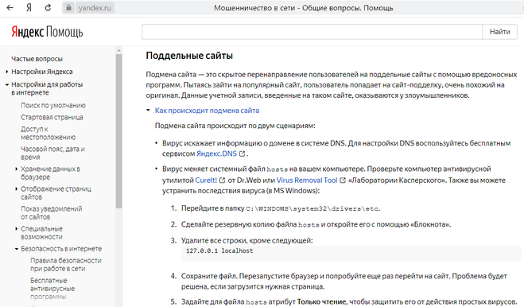The width and height of the screenshot is (524, 307).
Task: Expand Специальные возможности arrow
Action: click(17, 229)
